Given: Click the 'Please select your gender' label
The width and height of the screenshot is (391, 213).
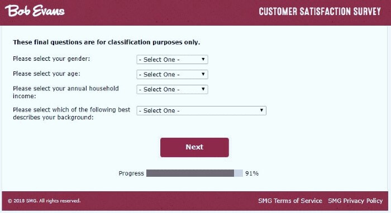Looking at the screenshot, I should pyautogui.click(x=51, y=59).
